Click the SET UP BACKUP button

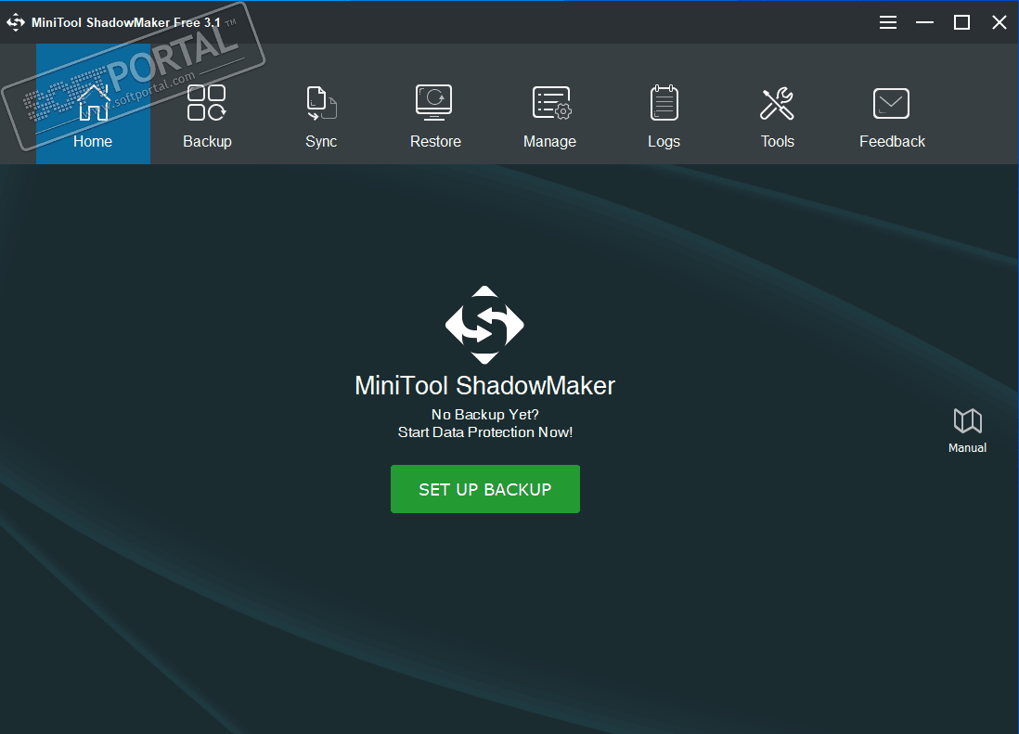(484, 489)
